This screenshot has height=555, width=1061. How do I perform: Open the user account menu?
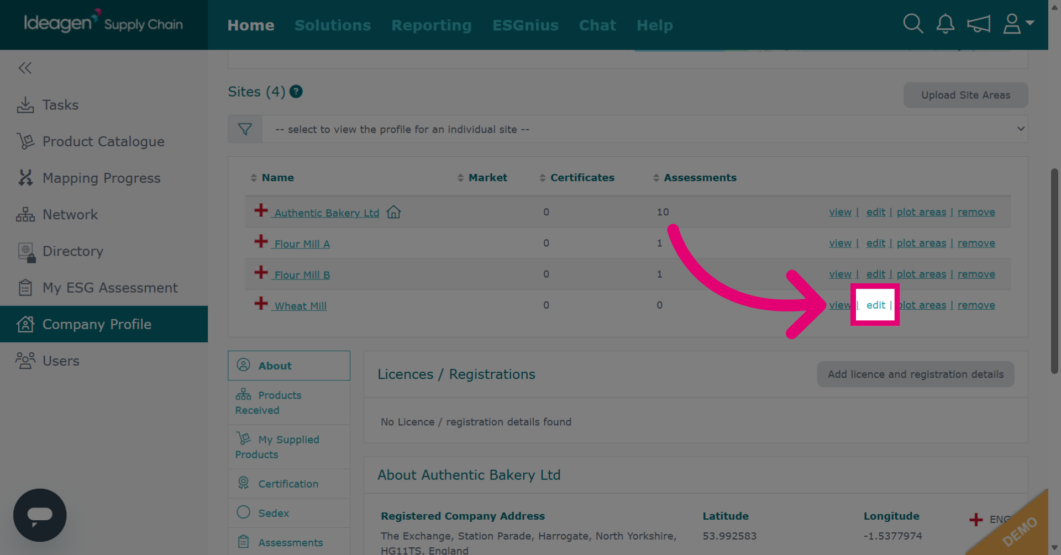[1018, 24]
